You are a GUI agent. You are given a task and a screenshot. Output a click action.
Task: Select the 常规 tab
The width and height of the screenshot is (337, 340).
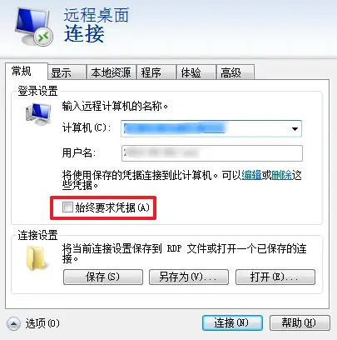(x=27, y=72)
